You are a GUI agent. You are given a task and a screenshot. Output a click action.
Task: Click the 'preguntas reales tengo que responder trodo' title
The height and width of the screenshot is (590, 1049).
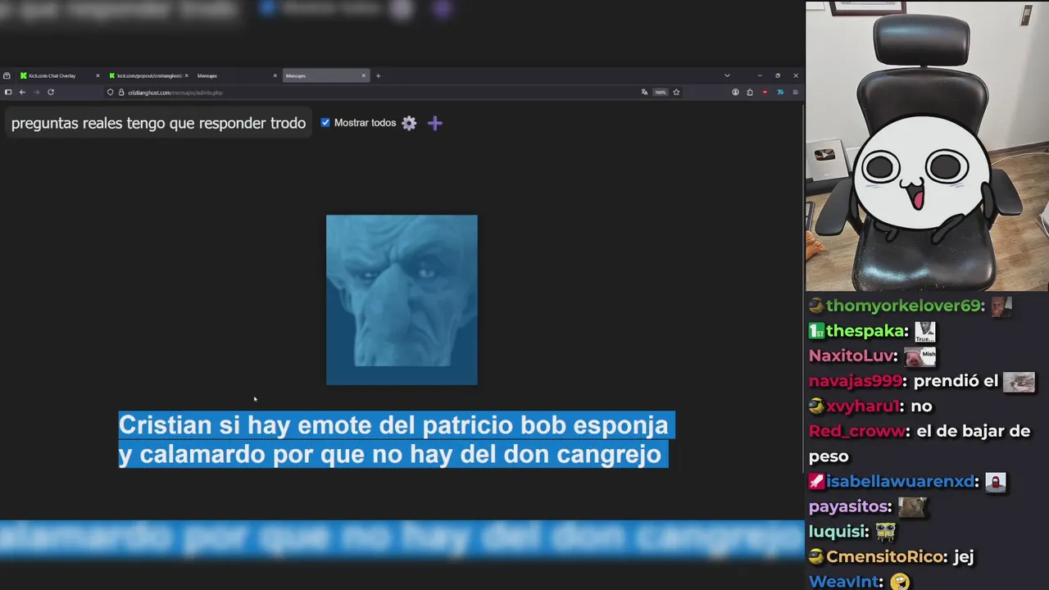158,123
